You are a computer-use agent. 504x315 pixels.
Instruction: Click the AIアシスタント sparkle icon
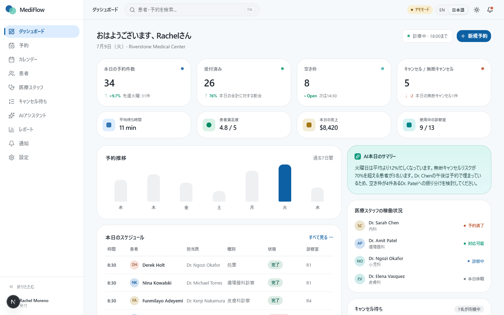coord(12,115)
